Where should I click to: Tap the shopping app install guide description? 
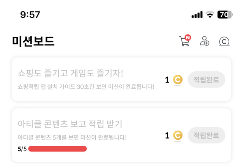coord(86,87)
